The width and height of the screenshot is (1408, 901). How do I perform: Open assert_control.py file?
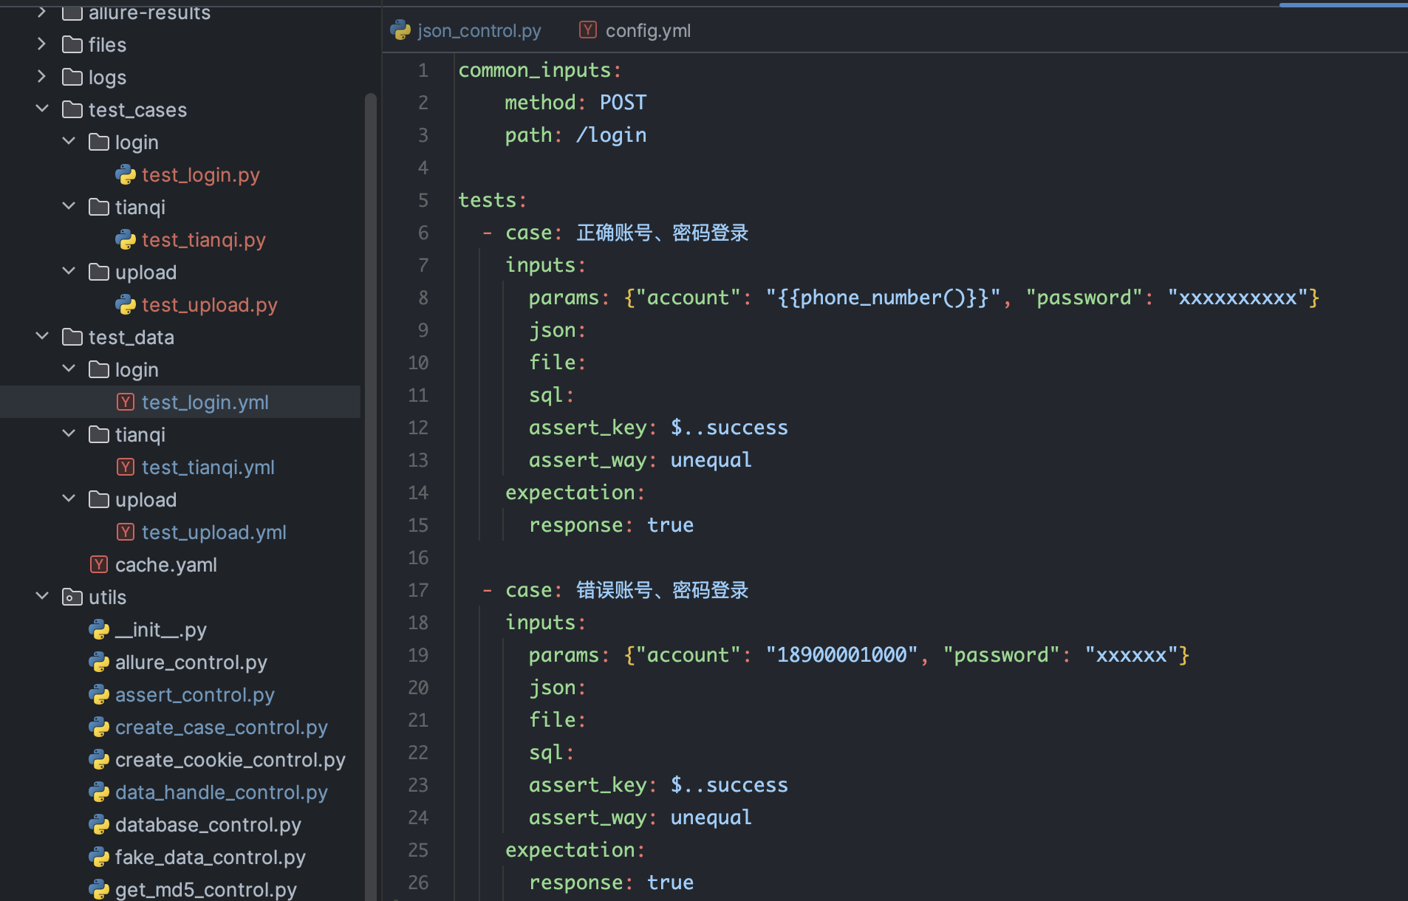point(194,695)
